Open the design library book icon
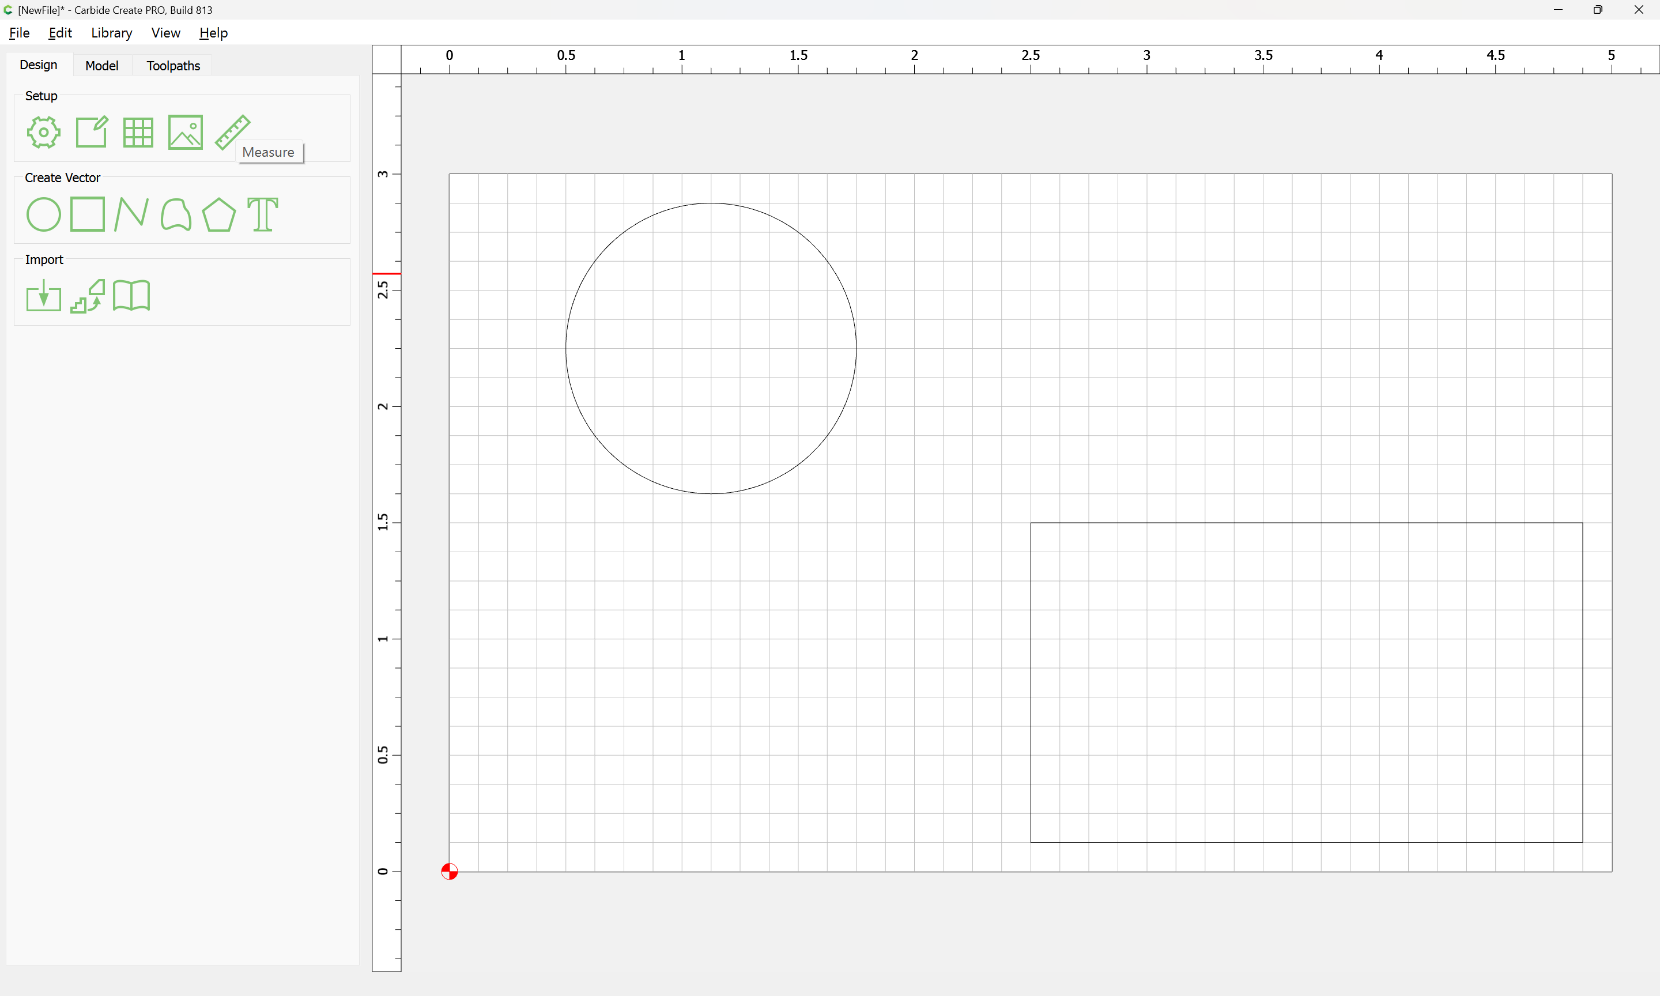Screen dimensions: 1660x996 coord(131,296)
